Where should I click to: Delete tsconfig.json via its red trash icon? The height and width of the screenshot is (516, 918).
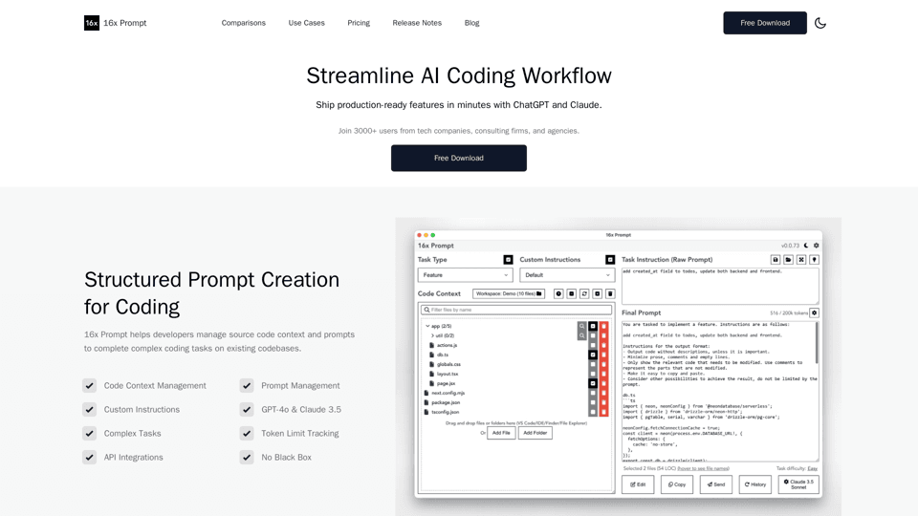click(603, 412)
